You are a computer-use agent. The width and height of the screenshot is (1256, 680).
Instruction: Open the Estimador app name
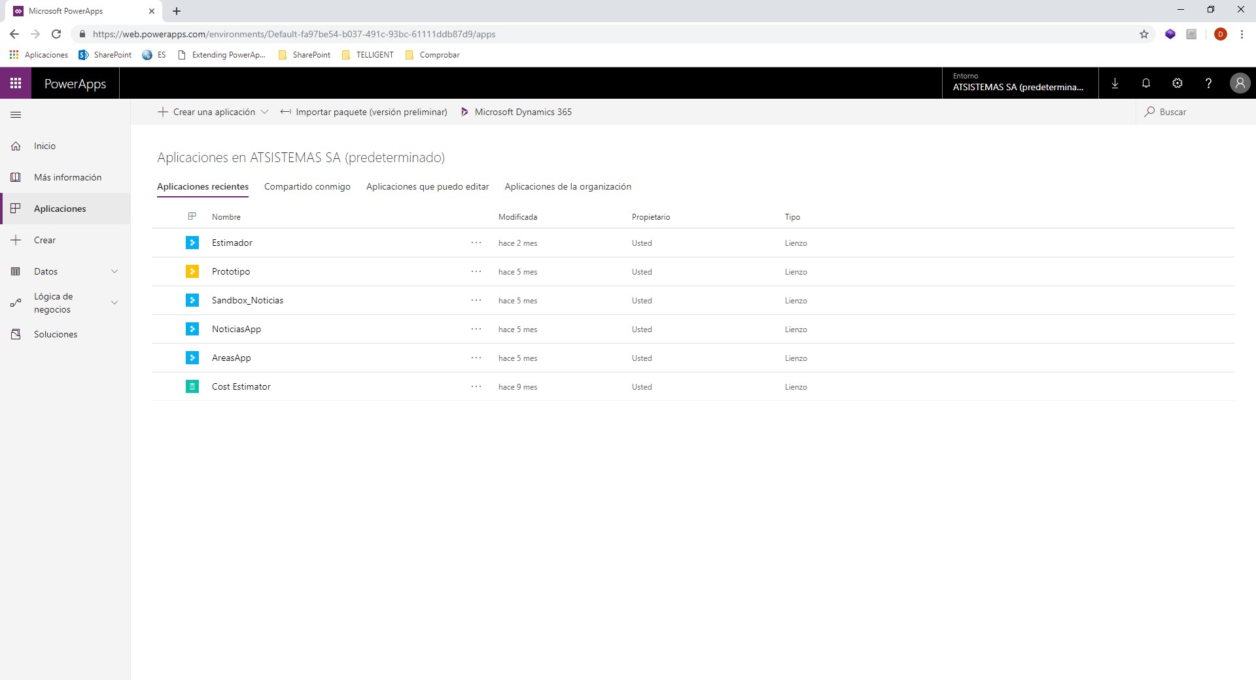(232, 243)
